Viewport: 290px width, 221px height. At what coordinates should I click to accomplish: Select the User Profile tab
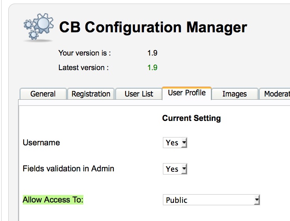coord(187,93)
